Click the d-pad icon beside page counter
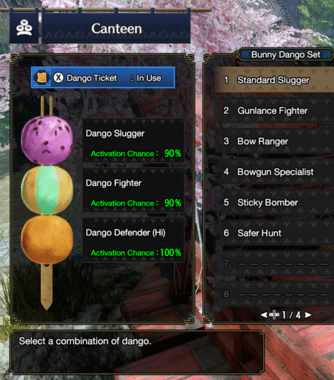This screenshot has width=334, height=380. [x=274, y=315]
